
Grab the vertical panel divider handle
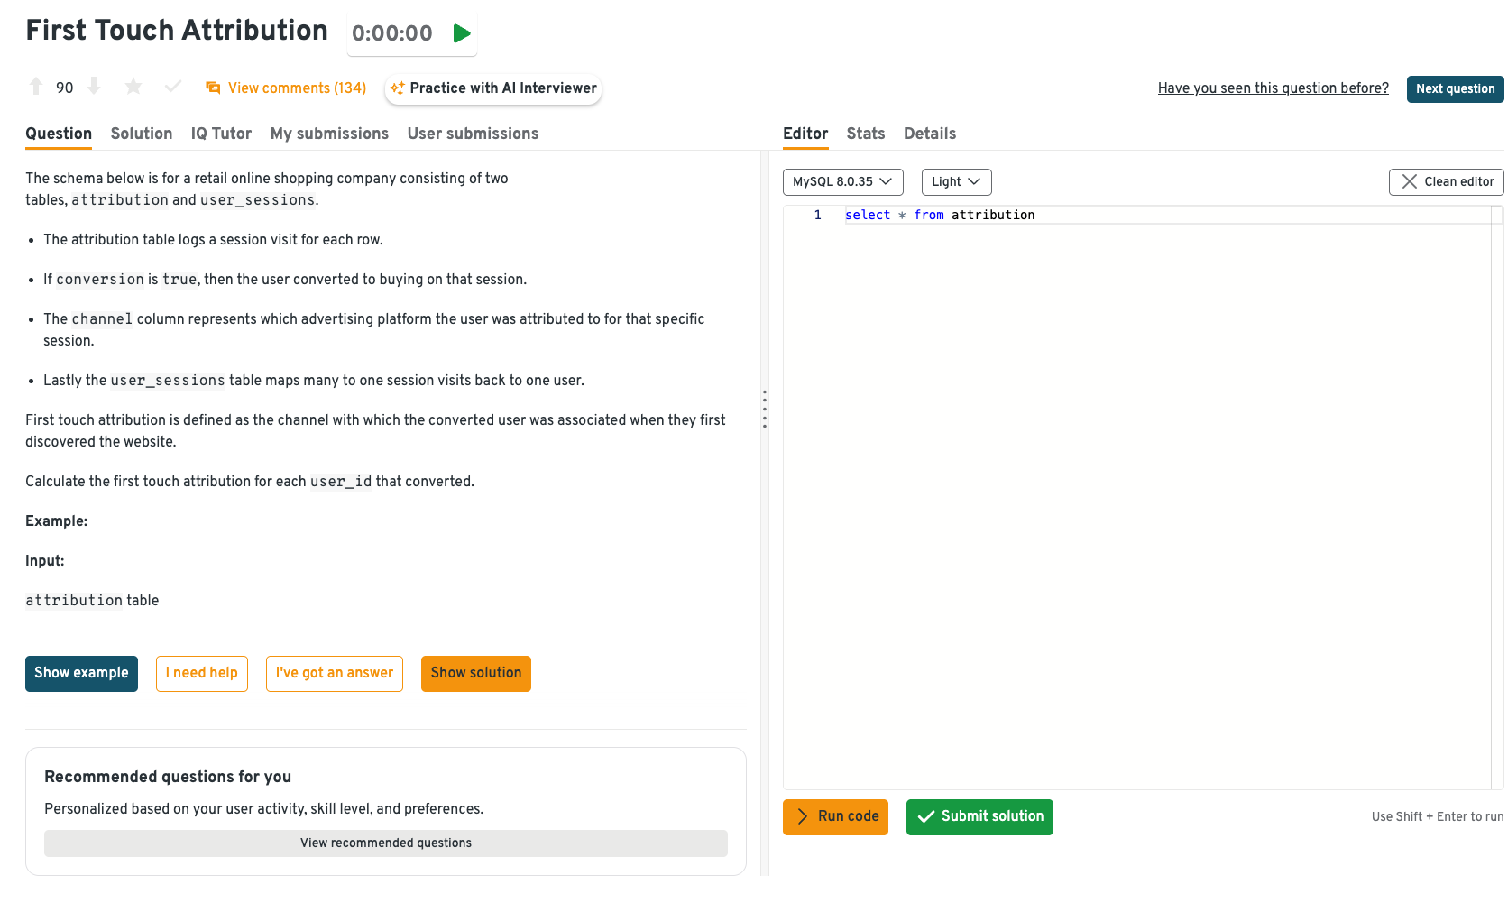764,409
